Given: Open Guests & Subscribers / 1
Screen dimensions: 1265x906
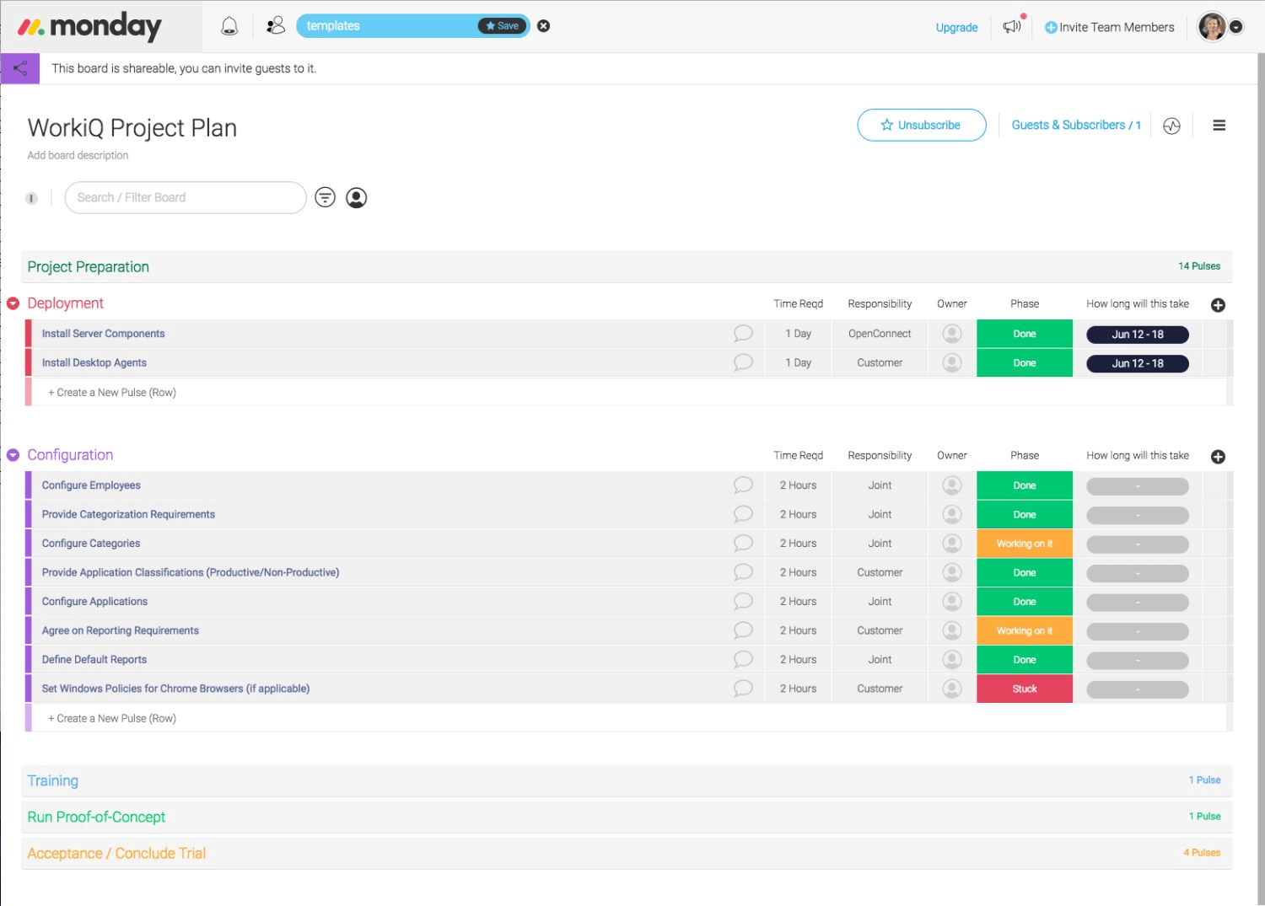Looking at the screenshot, I should click(x=1076, y=125).
